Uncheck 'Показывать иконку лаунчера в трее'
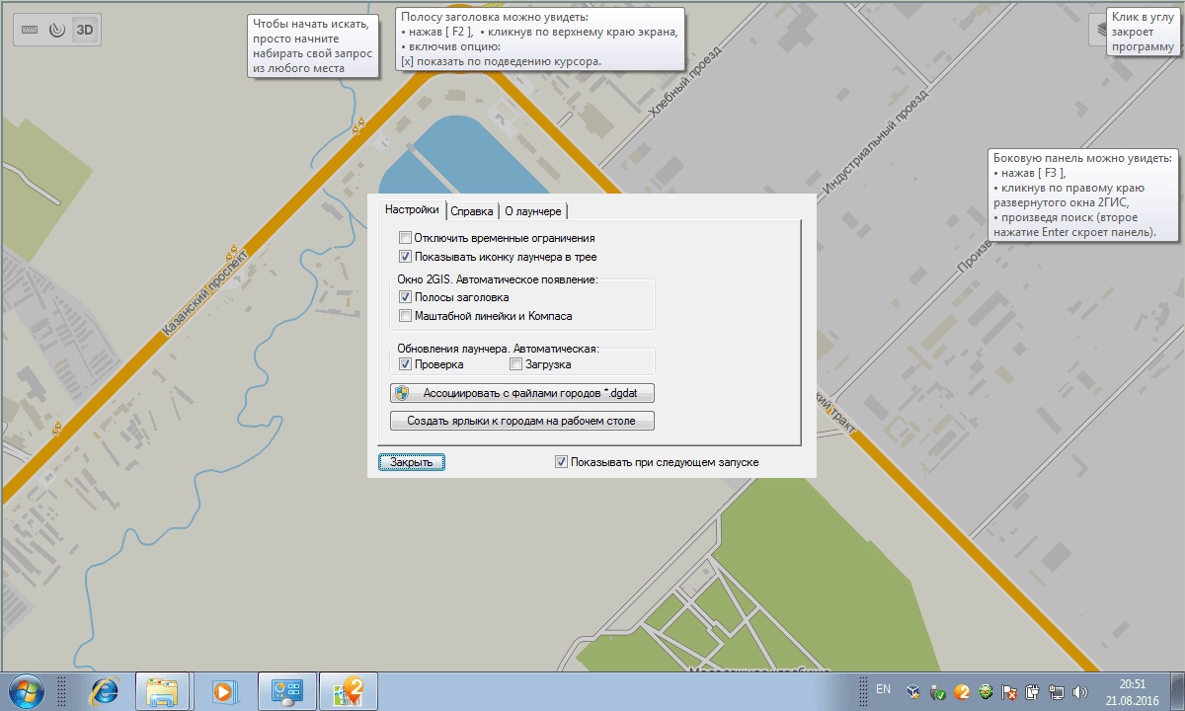Screen dimensions: 1185x711 (405, 257)
